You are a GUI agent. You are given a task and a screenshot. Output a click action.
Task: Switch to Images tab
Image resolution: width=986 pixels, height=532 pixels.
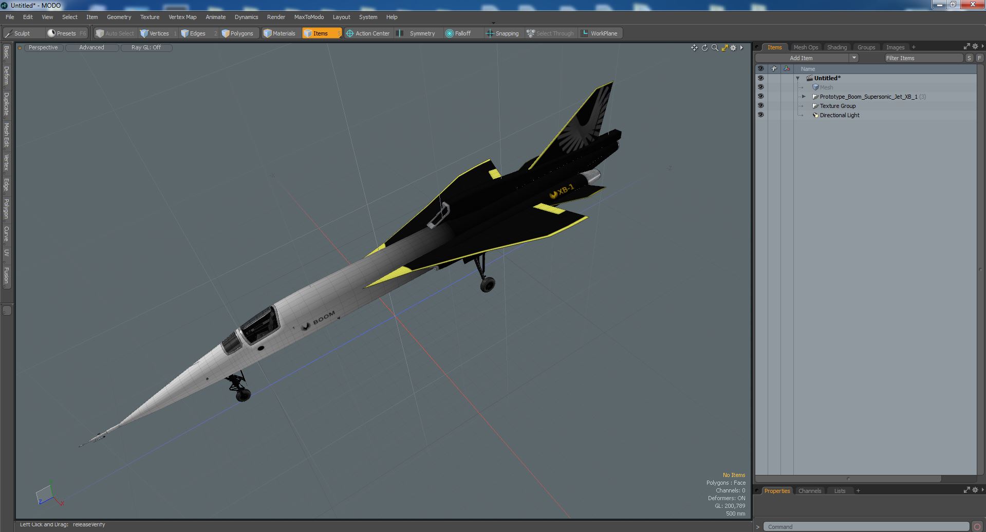(895, 47)
